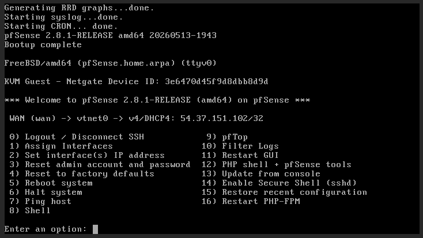This screenshot has height=238, width=423.
Task: Click PHP shell + pfSense tools
Action: (276, 164)
